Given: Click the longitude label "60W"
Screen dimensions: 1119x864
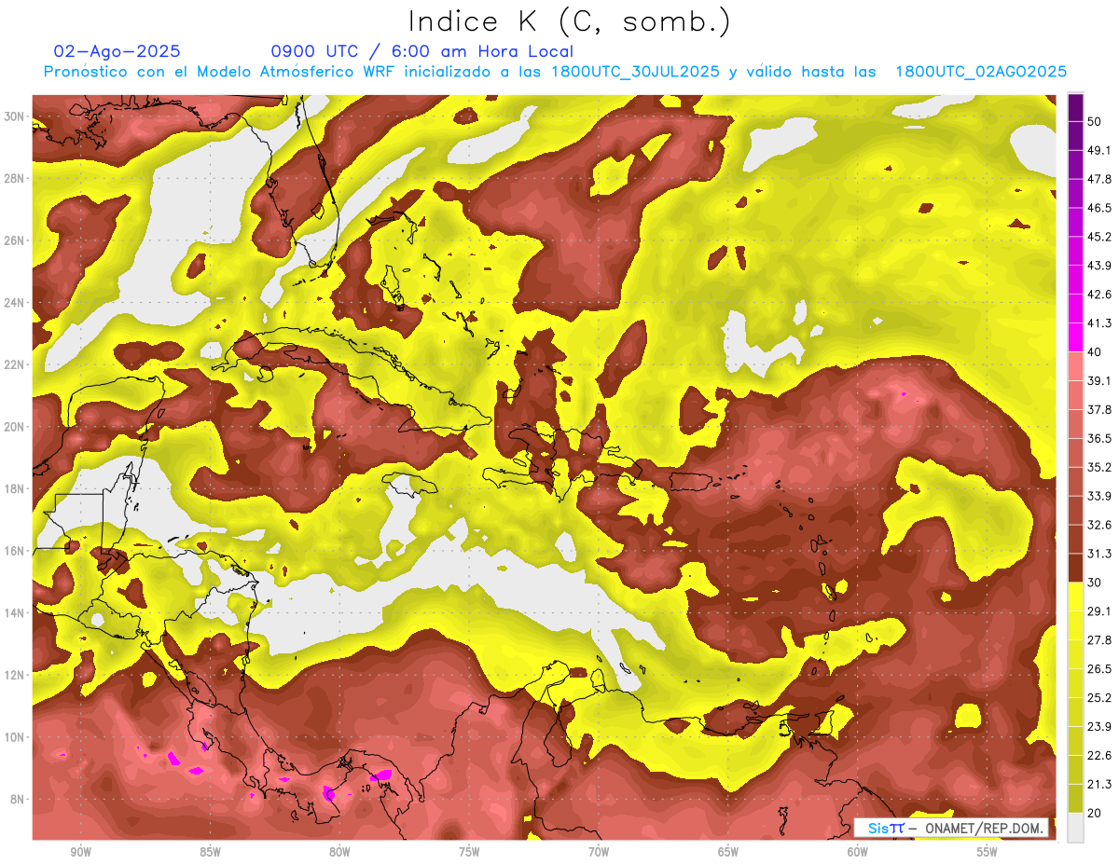Looking at the screenshot, I should point(858,852).
